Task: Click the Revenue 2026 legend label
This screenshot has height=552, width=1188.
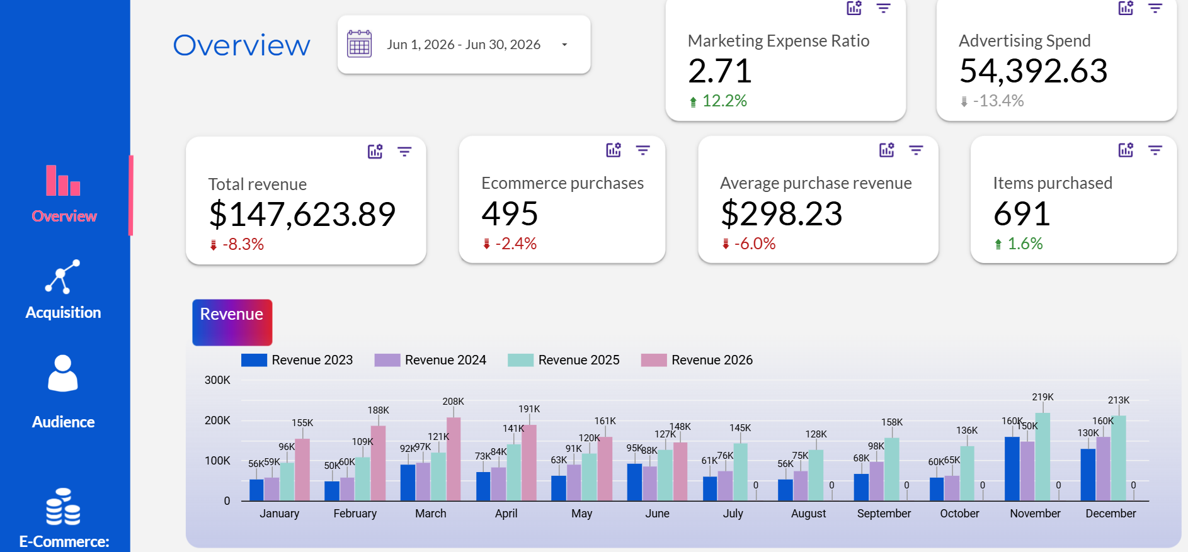Action: pos(712,360)
